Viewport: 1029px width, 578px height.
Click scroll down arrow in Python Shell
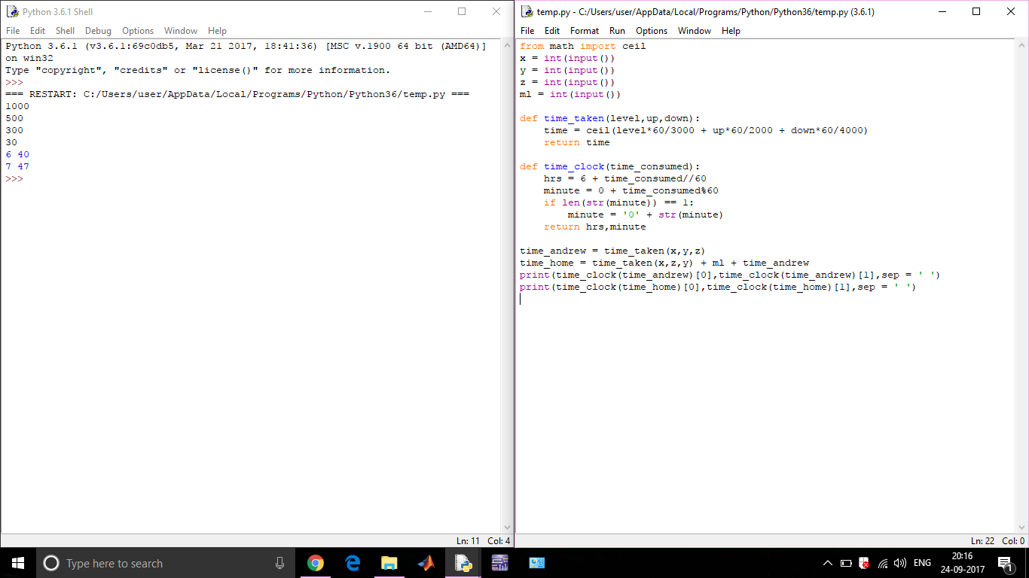(507, 528)
